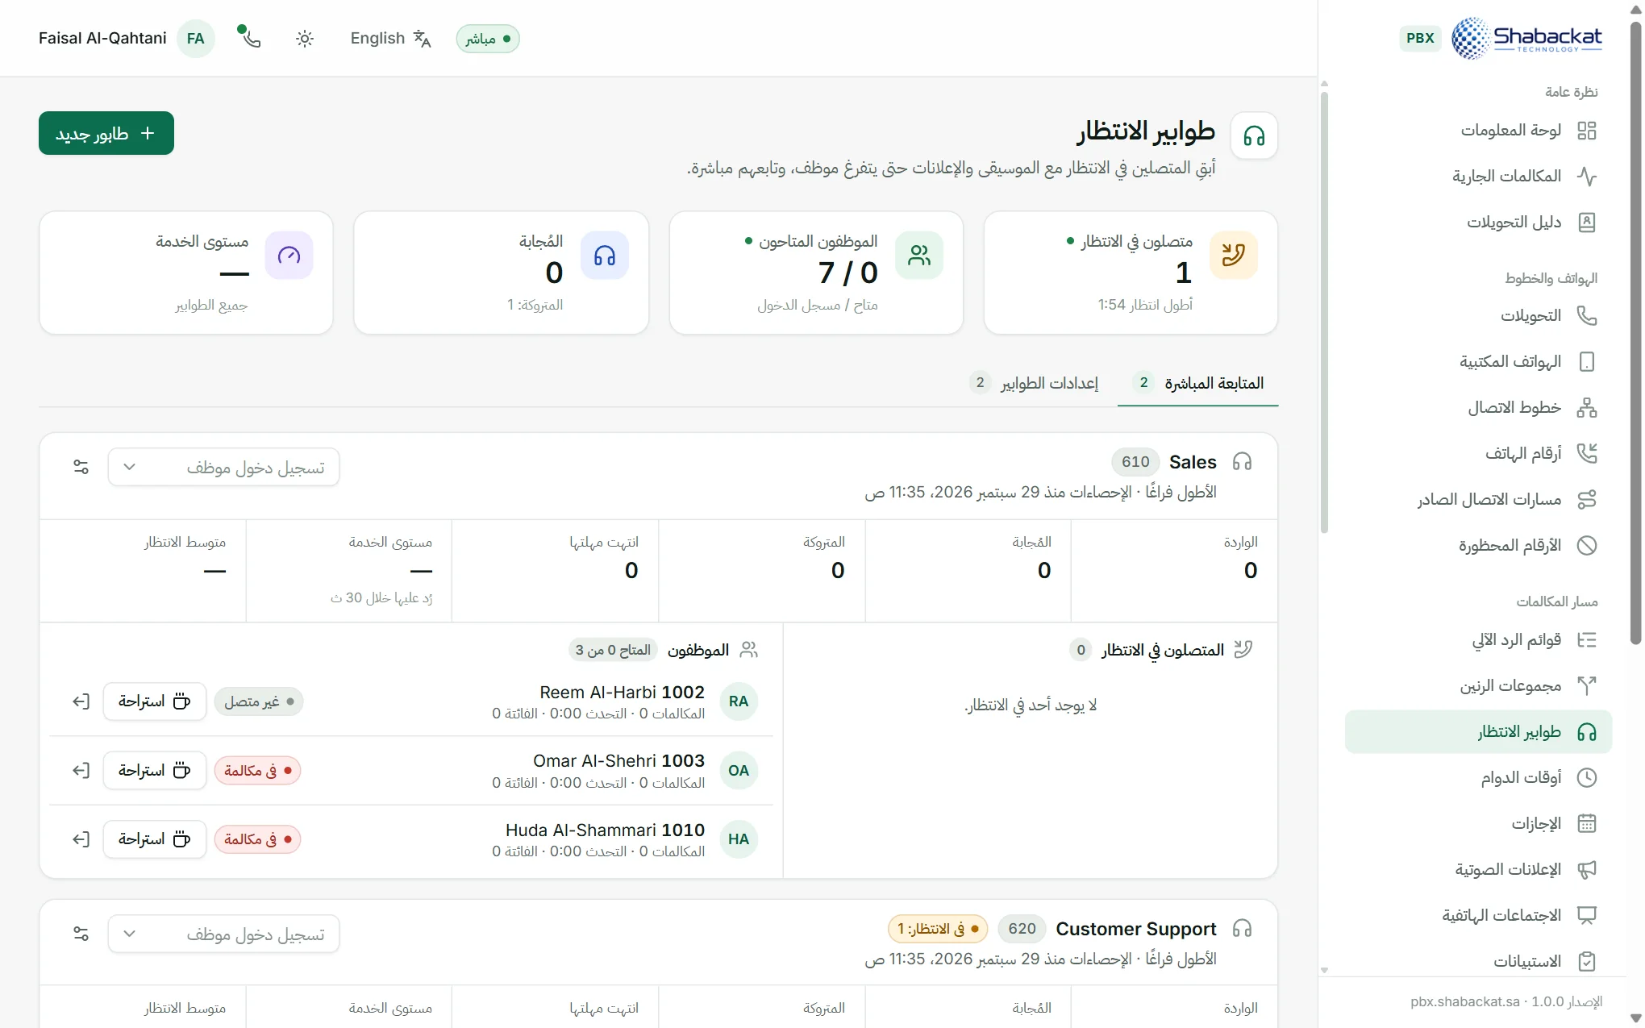Viewport: 1645px width, 1028px height.
Task: Click Reem Al-Harbi RA avatar
Action: tap(739, 701)
